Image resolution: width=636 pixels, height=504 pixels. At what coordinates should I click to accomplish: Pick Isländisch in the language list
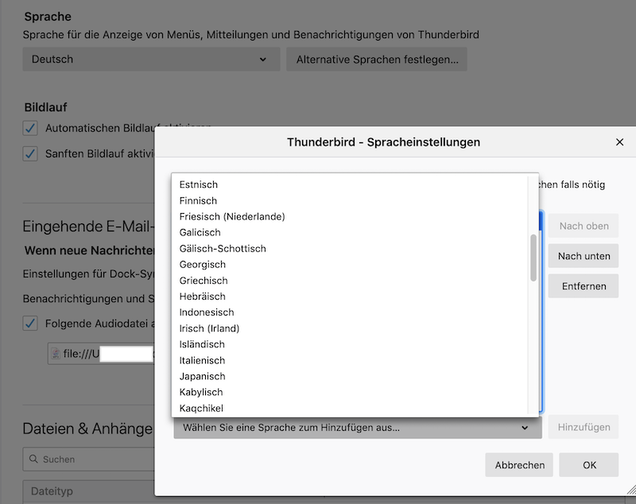tap(350, 344)
